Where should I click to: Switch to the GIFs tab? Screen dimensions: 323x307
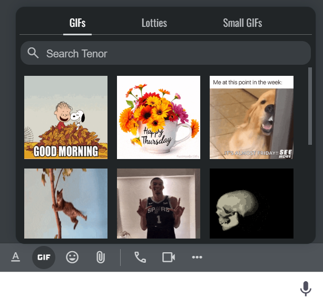[x=77, y=23]
